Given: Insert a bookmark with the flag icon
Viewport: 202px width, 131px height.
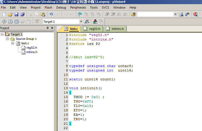Looking at the screenshot, I should (x=80, y=14).
